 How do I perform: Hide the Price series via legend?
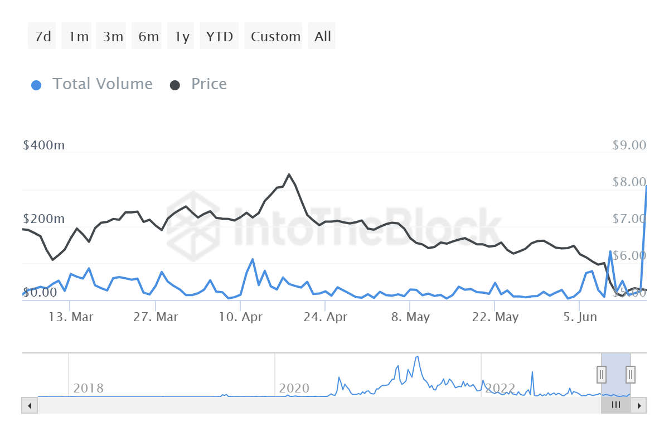point(209,84)
